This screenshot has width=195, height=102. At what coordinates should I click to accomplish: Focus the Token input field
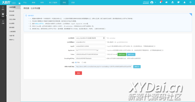90,54
